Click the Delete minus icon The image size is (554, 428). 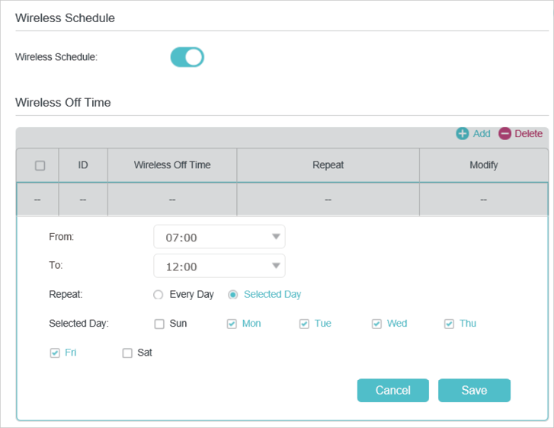pyautogui.click(x=505, y=134)
